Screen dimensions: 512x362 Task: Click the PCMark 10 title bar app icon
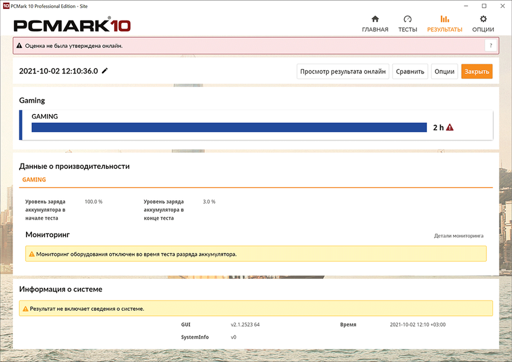point(6,6)
